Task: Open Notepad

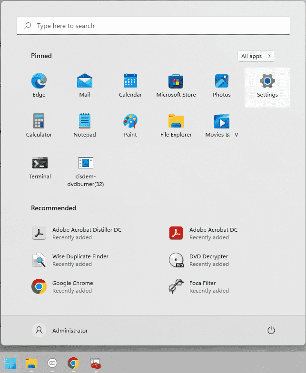Action: pos(85,126)
